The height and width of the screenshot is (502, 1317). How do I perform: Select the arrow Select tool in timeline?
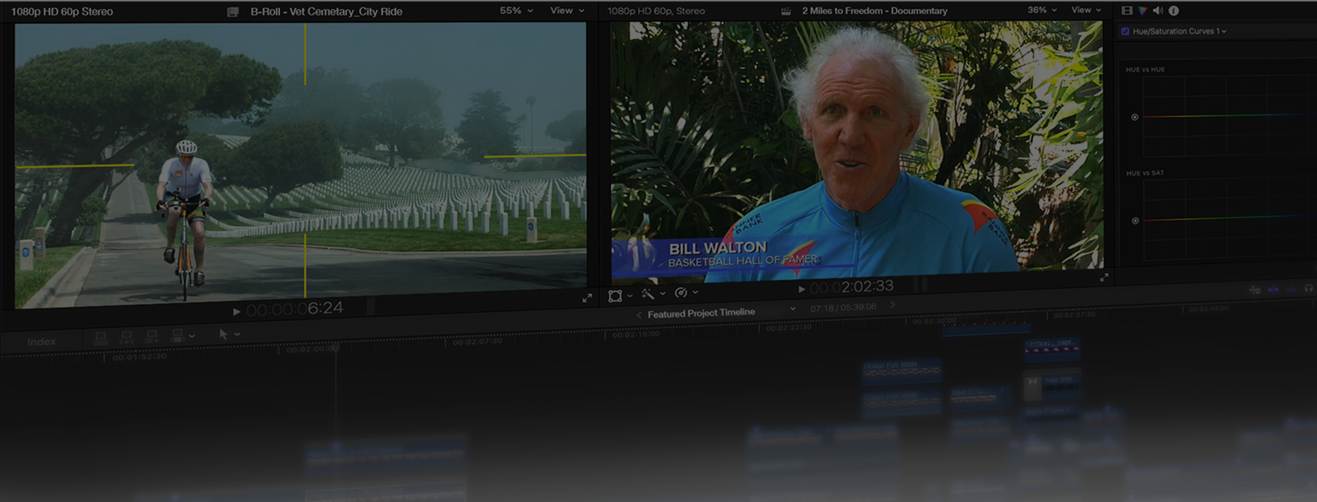[222, 334]
